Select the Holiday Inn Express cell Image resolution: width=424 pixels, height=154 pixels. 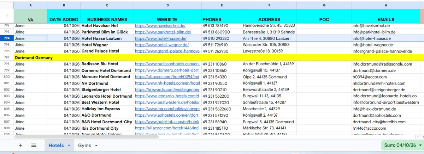click(x=107, y=109)
